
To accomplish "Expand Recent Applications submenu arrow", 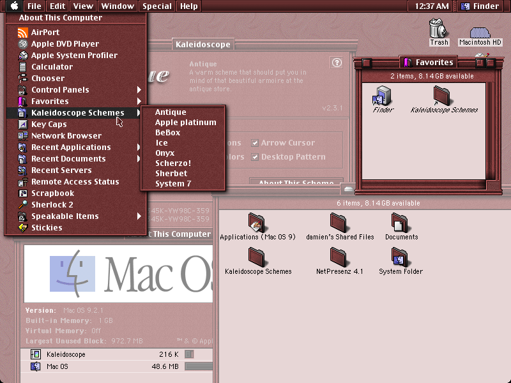I will tap(139, 147).
